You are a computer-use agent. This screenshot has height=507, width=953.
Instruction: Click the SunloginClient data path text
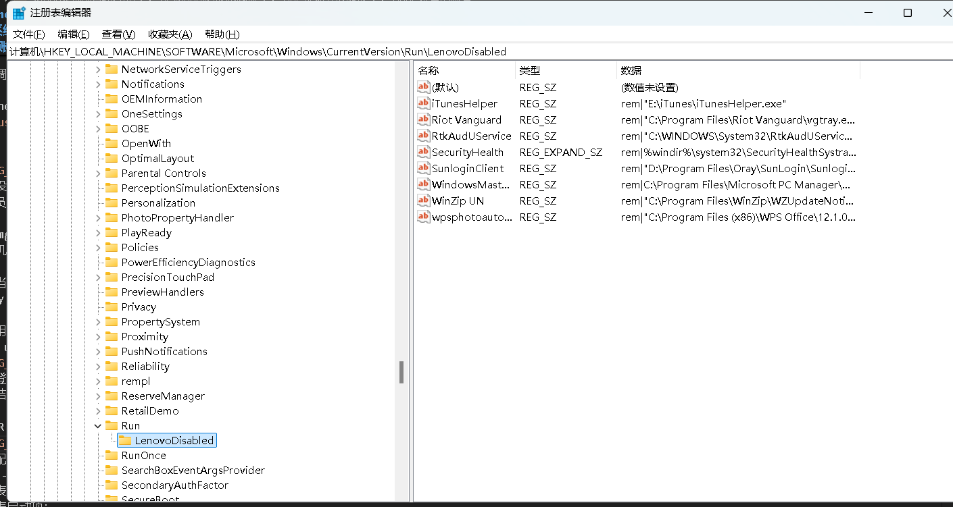pyautogui.click(x=738, y=168)
